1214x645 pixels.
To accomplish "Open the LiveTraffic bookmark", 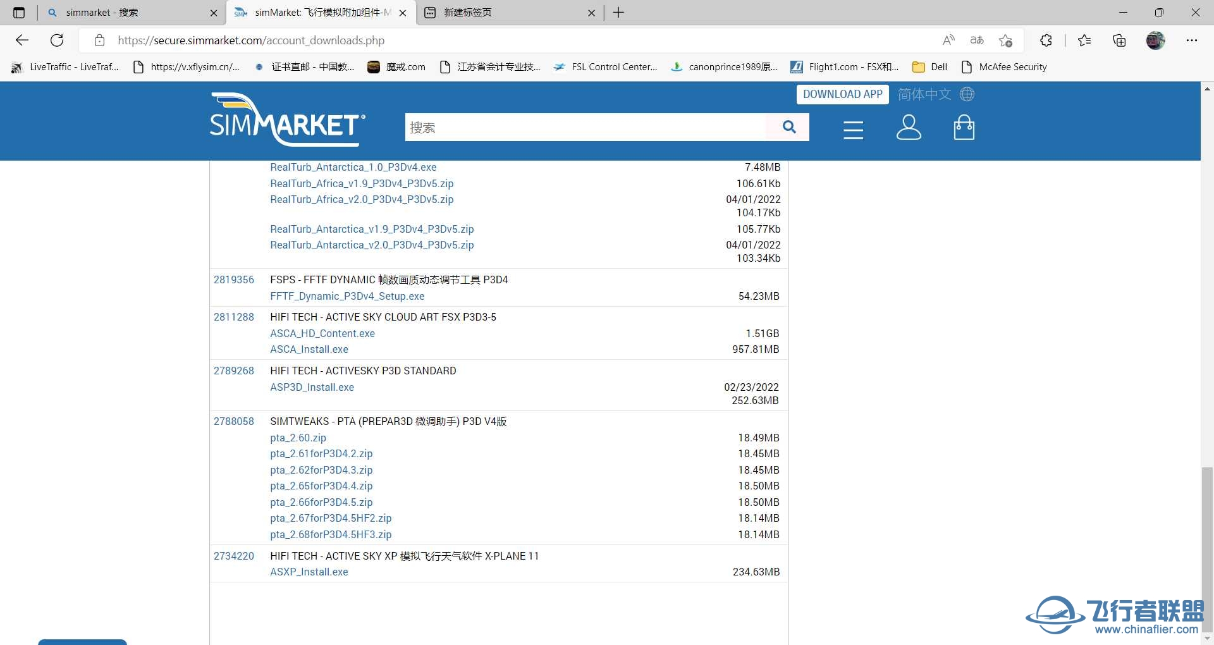I will [x=65, y=67].
